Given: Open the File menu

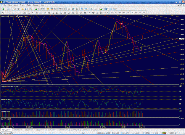Looking at the screenshot, I should pyautogui.click(x=5, y=5).
